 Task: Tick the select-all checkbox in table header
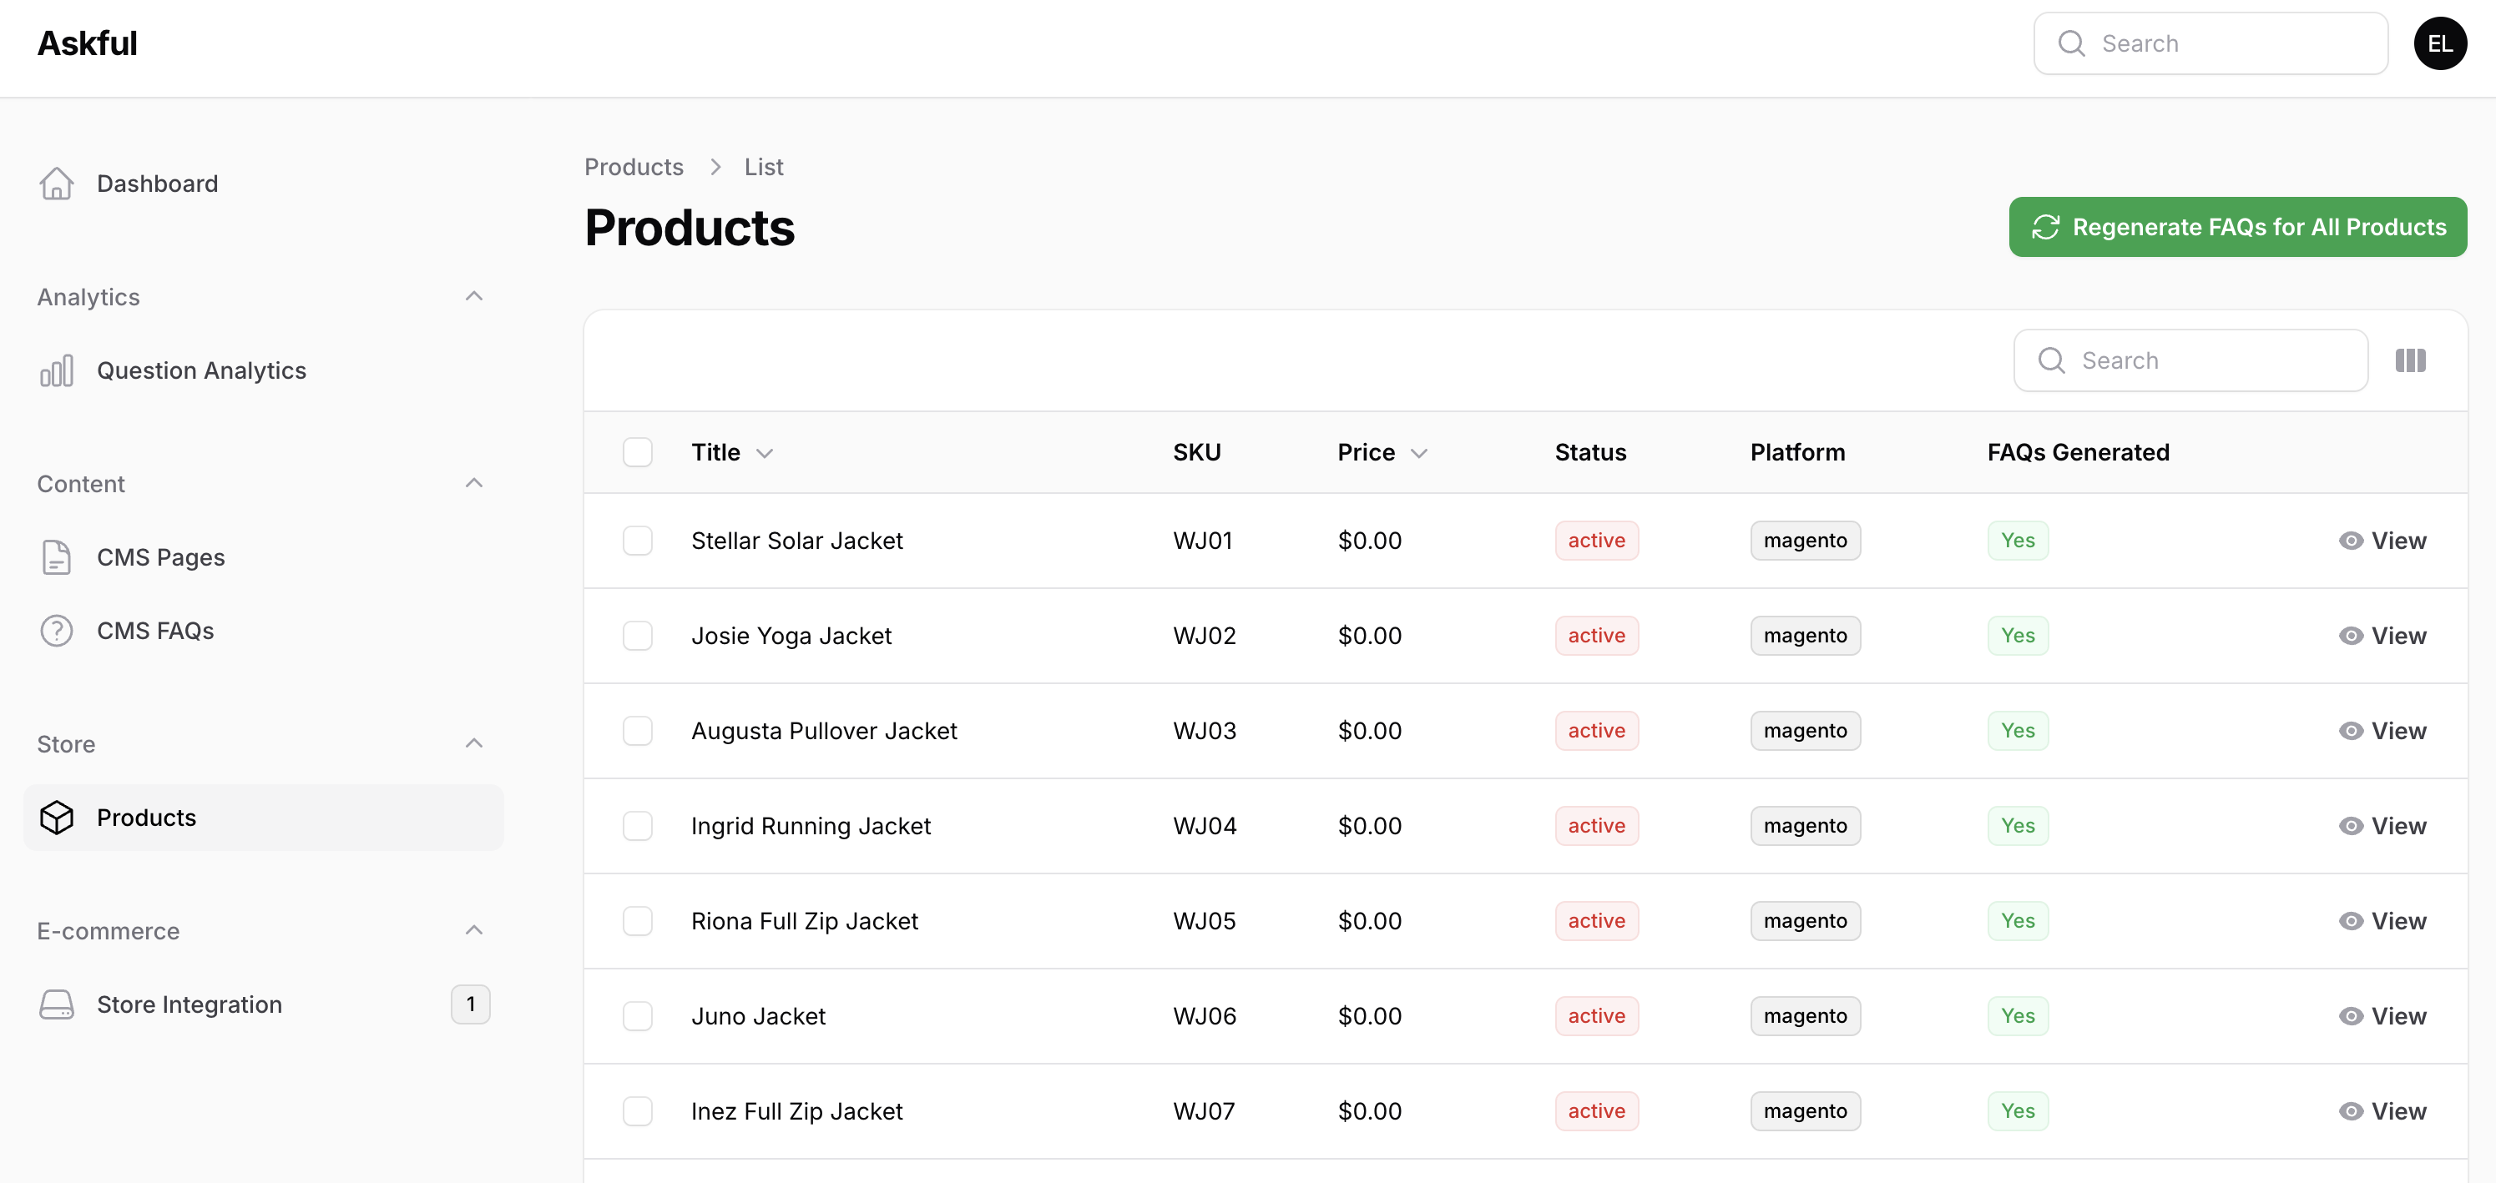tap(637, 452)
